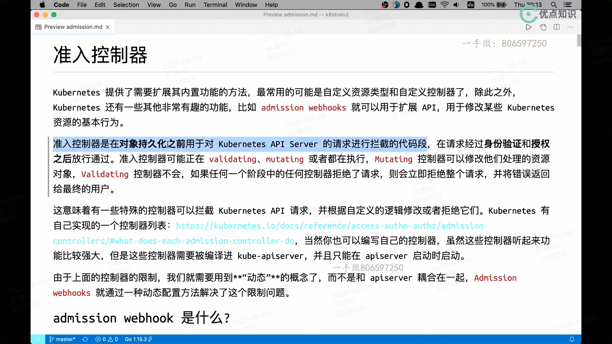Open the More Actions ellipsis menu
Image resolution: width=612 pixels, height=344 pixels.
point(570,27)
